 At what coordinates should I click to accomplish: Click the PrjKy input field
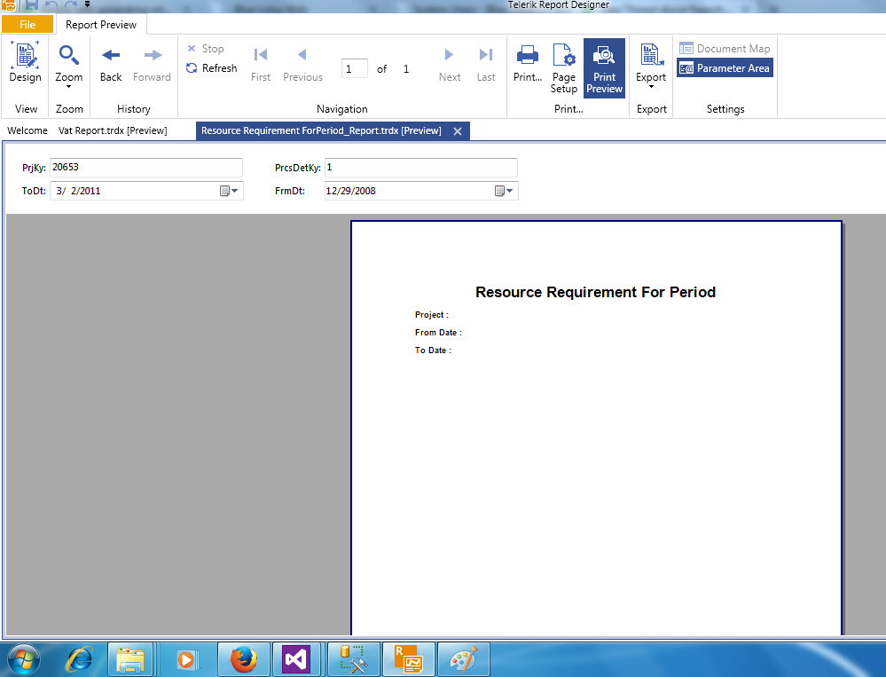coord(146,168)
